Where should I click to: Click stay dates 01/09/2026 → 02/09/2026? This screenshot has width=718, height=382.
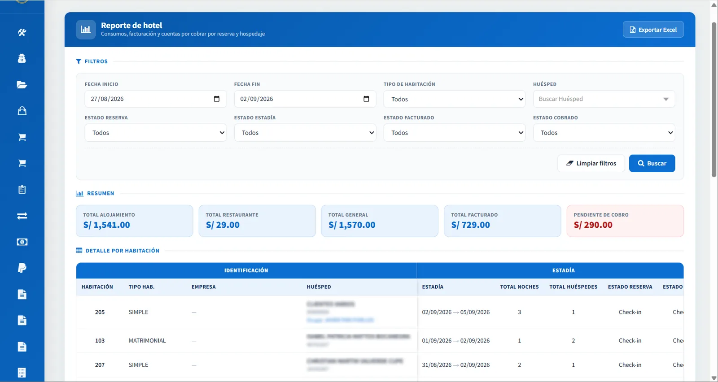[456, 341]
